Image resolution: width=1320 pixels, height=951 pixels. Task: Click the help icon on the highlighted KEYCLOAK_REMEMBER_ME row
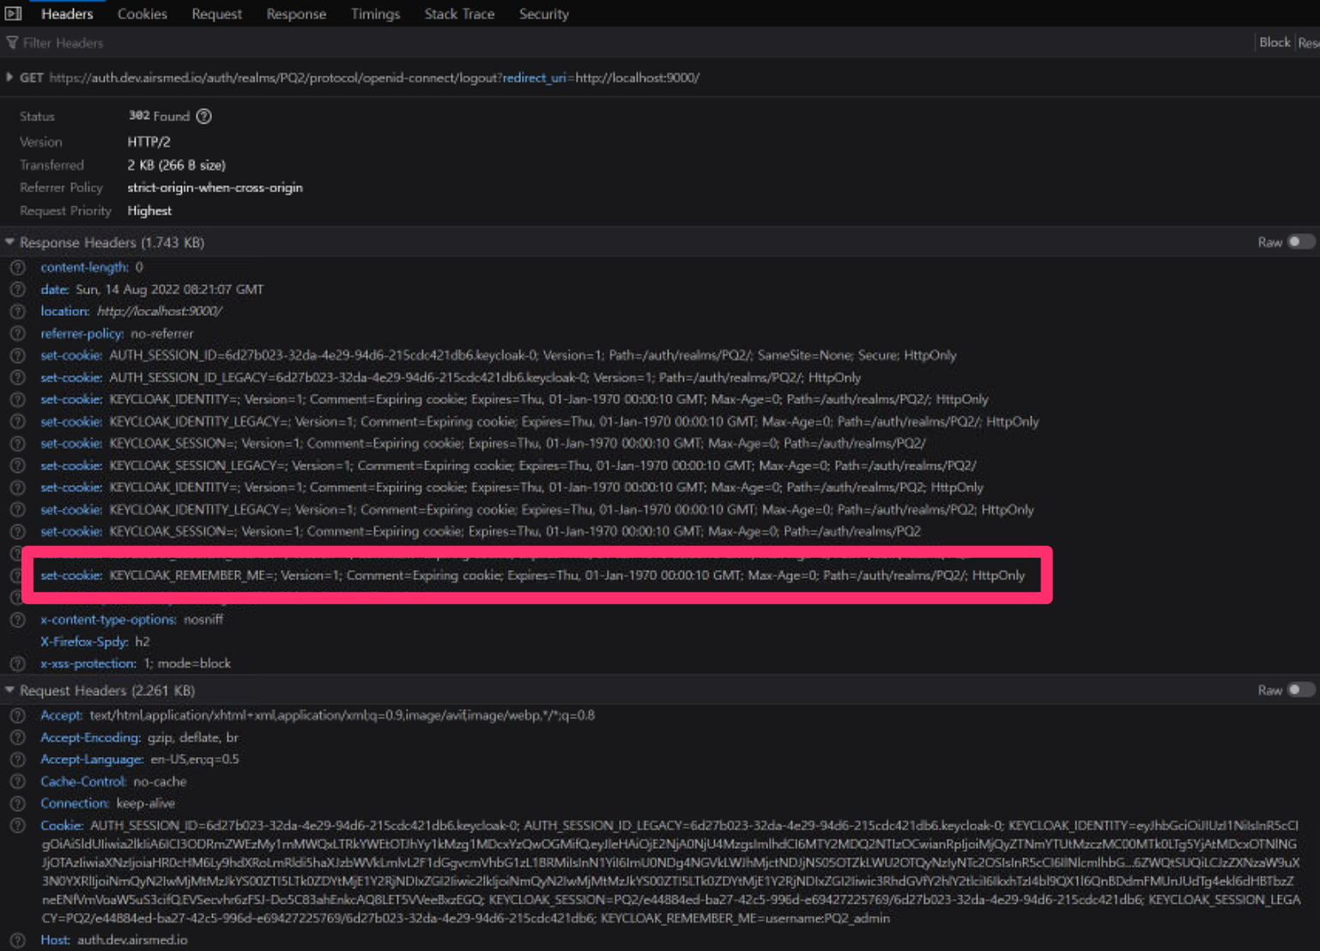(x=17, y=575)
